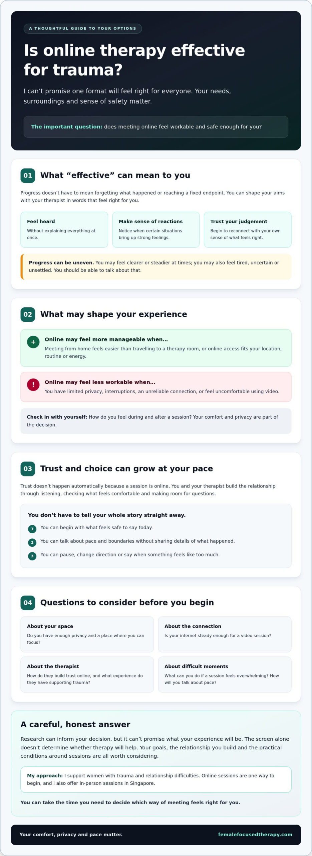Click the 'The important question' callout
312x856 pixels.
pos(156,127)
